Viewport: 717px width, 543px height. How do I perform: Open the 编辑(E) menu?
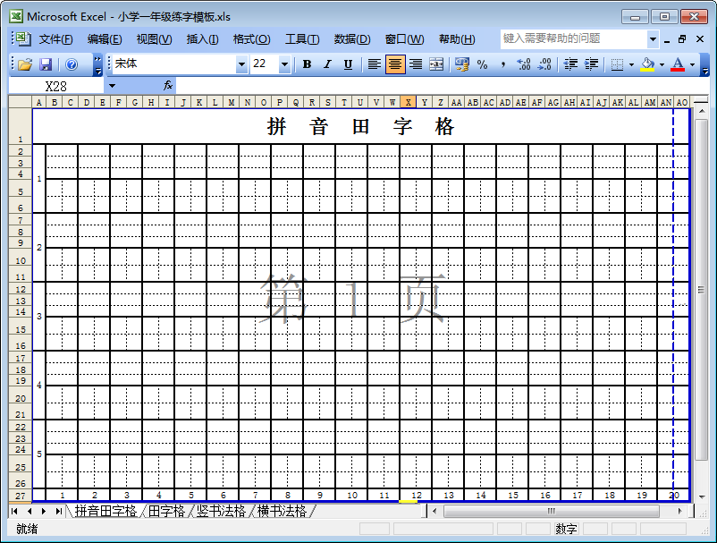pos(105,39)
